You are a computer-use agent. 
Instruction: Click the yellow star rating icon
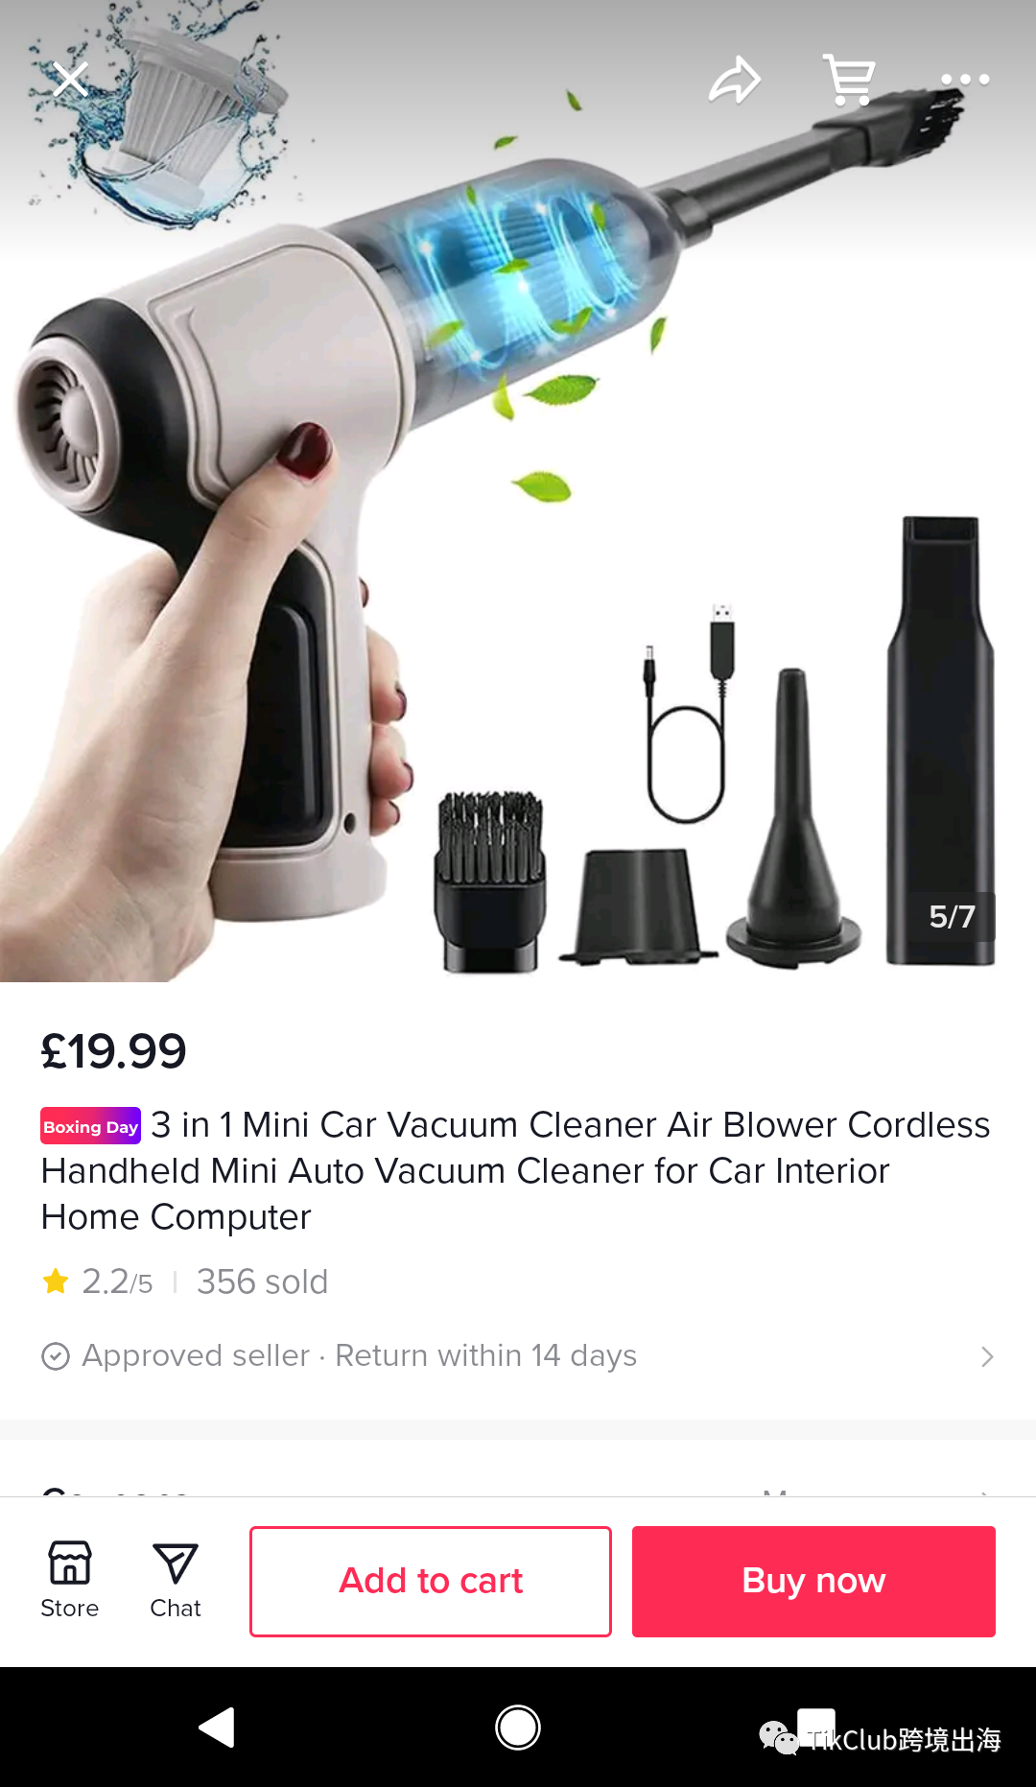coord(56,1281)
